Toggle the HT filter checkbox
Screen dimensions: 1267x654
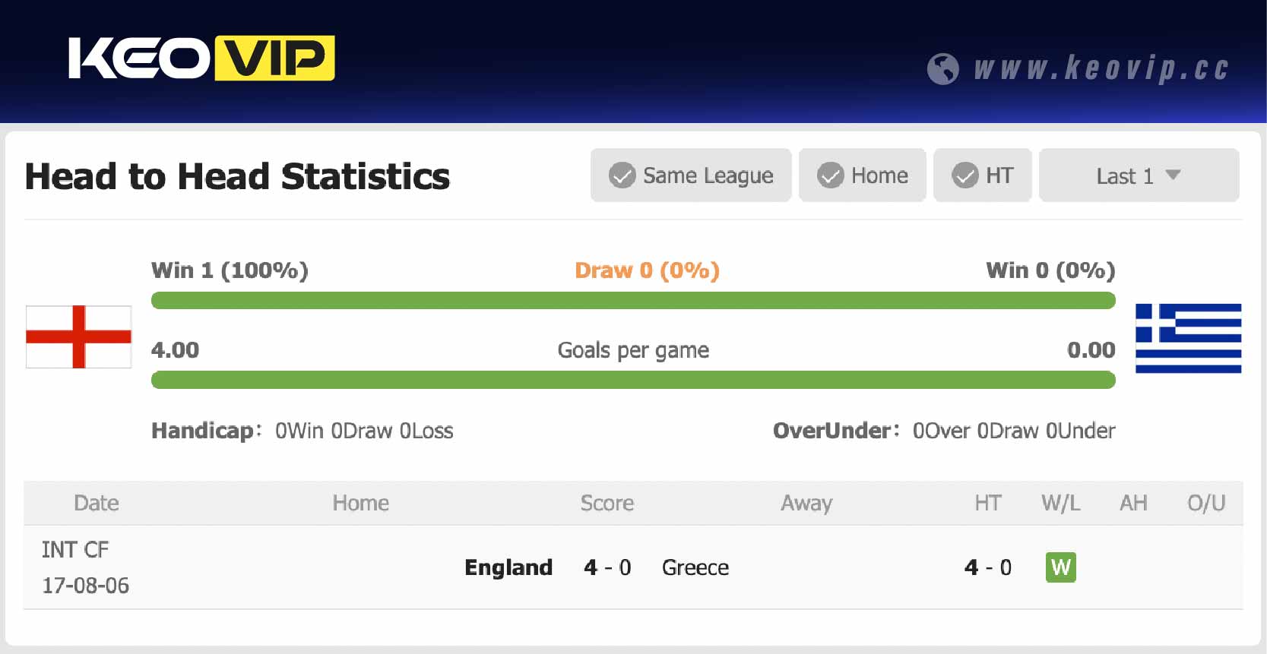[965, 175]
